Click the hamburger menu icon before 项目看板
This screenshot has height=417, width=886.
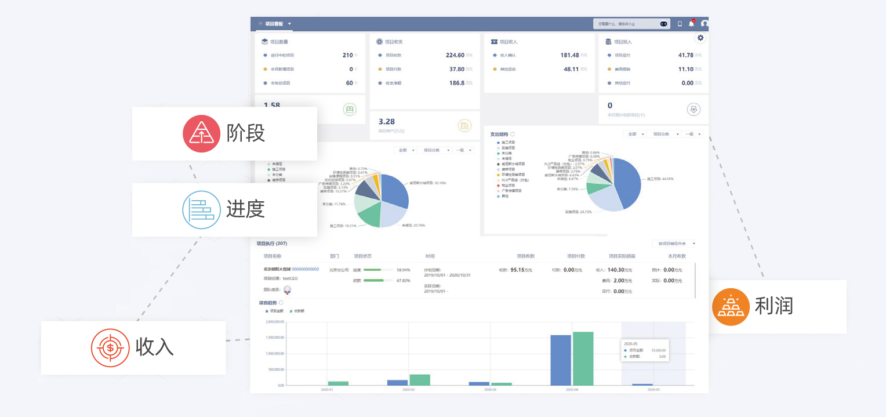click(260, 24)
